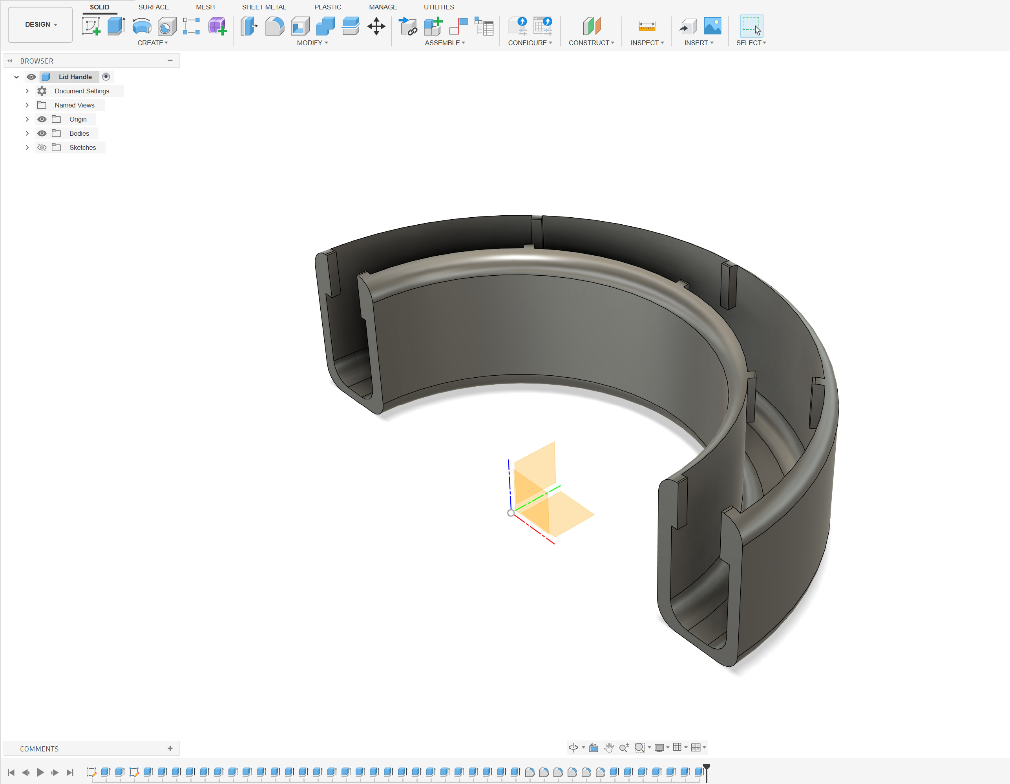1010x784 pixels.
Task: Select the Pan tool in navigation bar
Action: pyautogui.click(x=609, y=747)
